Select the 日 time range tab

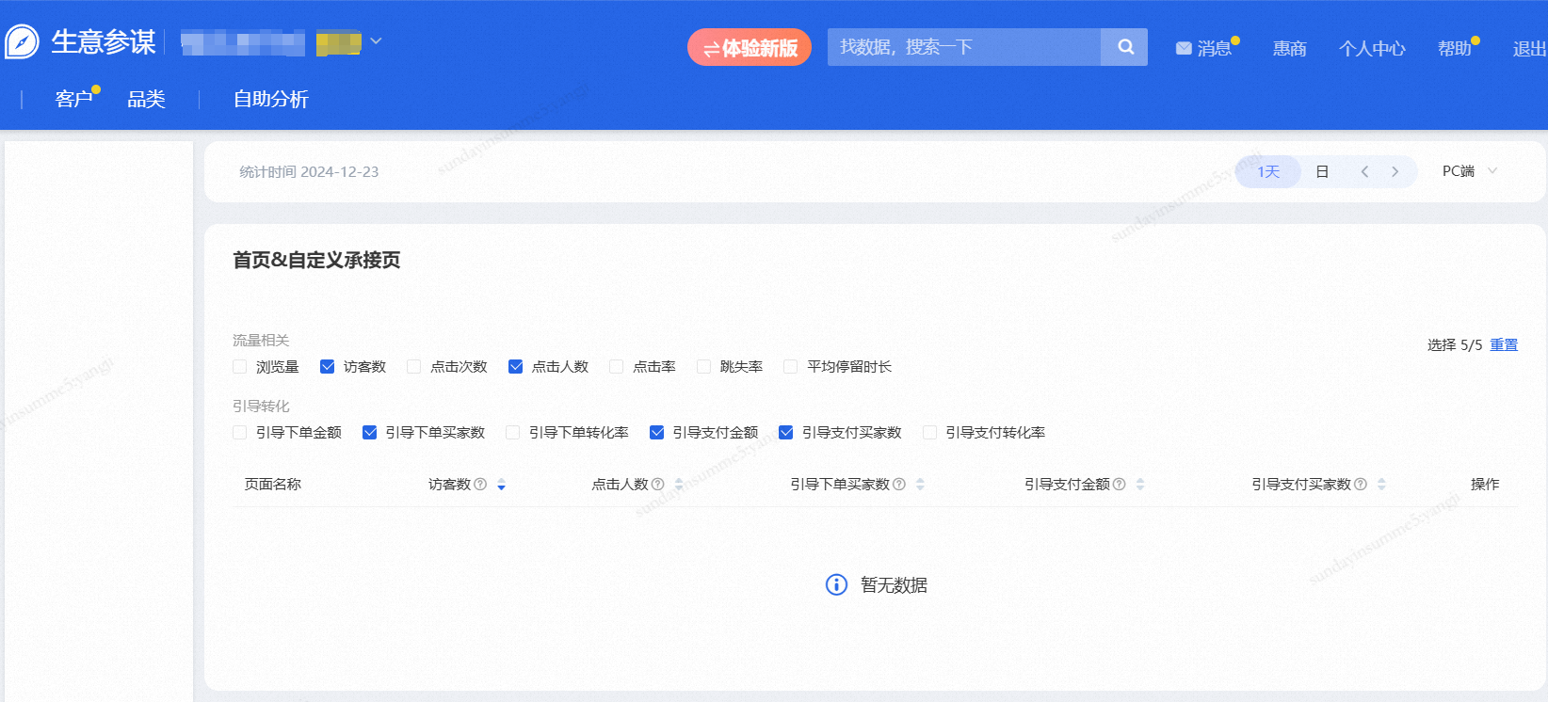pos(1322,171)
